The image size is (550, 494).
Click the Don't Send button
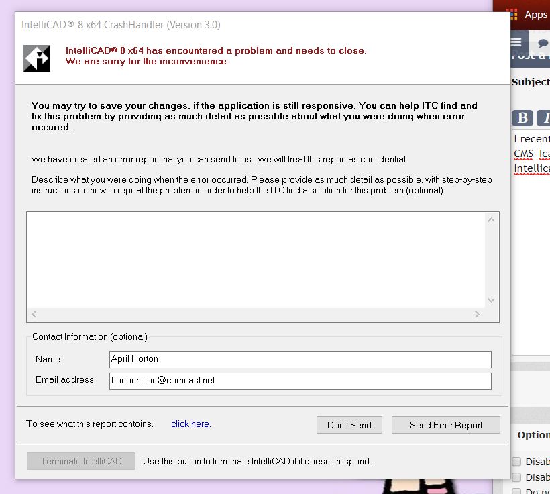pyautogui.click(x=349, y=425)
